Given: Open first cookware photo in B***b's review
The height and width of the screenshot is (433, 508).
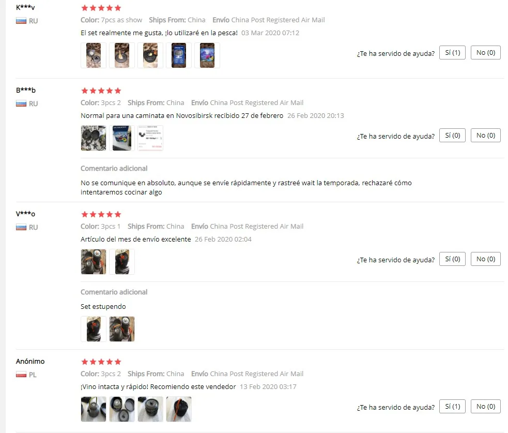Looking at the screenshot, I should click(94, 138).
